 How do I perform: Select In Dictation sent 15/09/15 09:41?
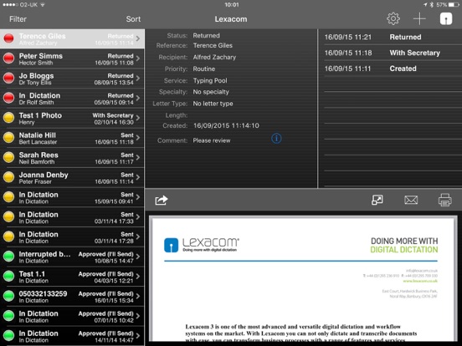click(72, 197)
